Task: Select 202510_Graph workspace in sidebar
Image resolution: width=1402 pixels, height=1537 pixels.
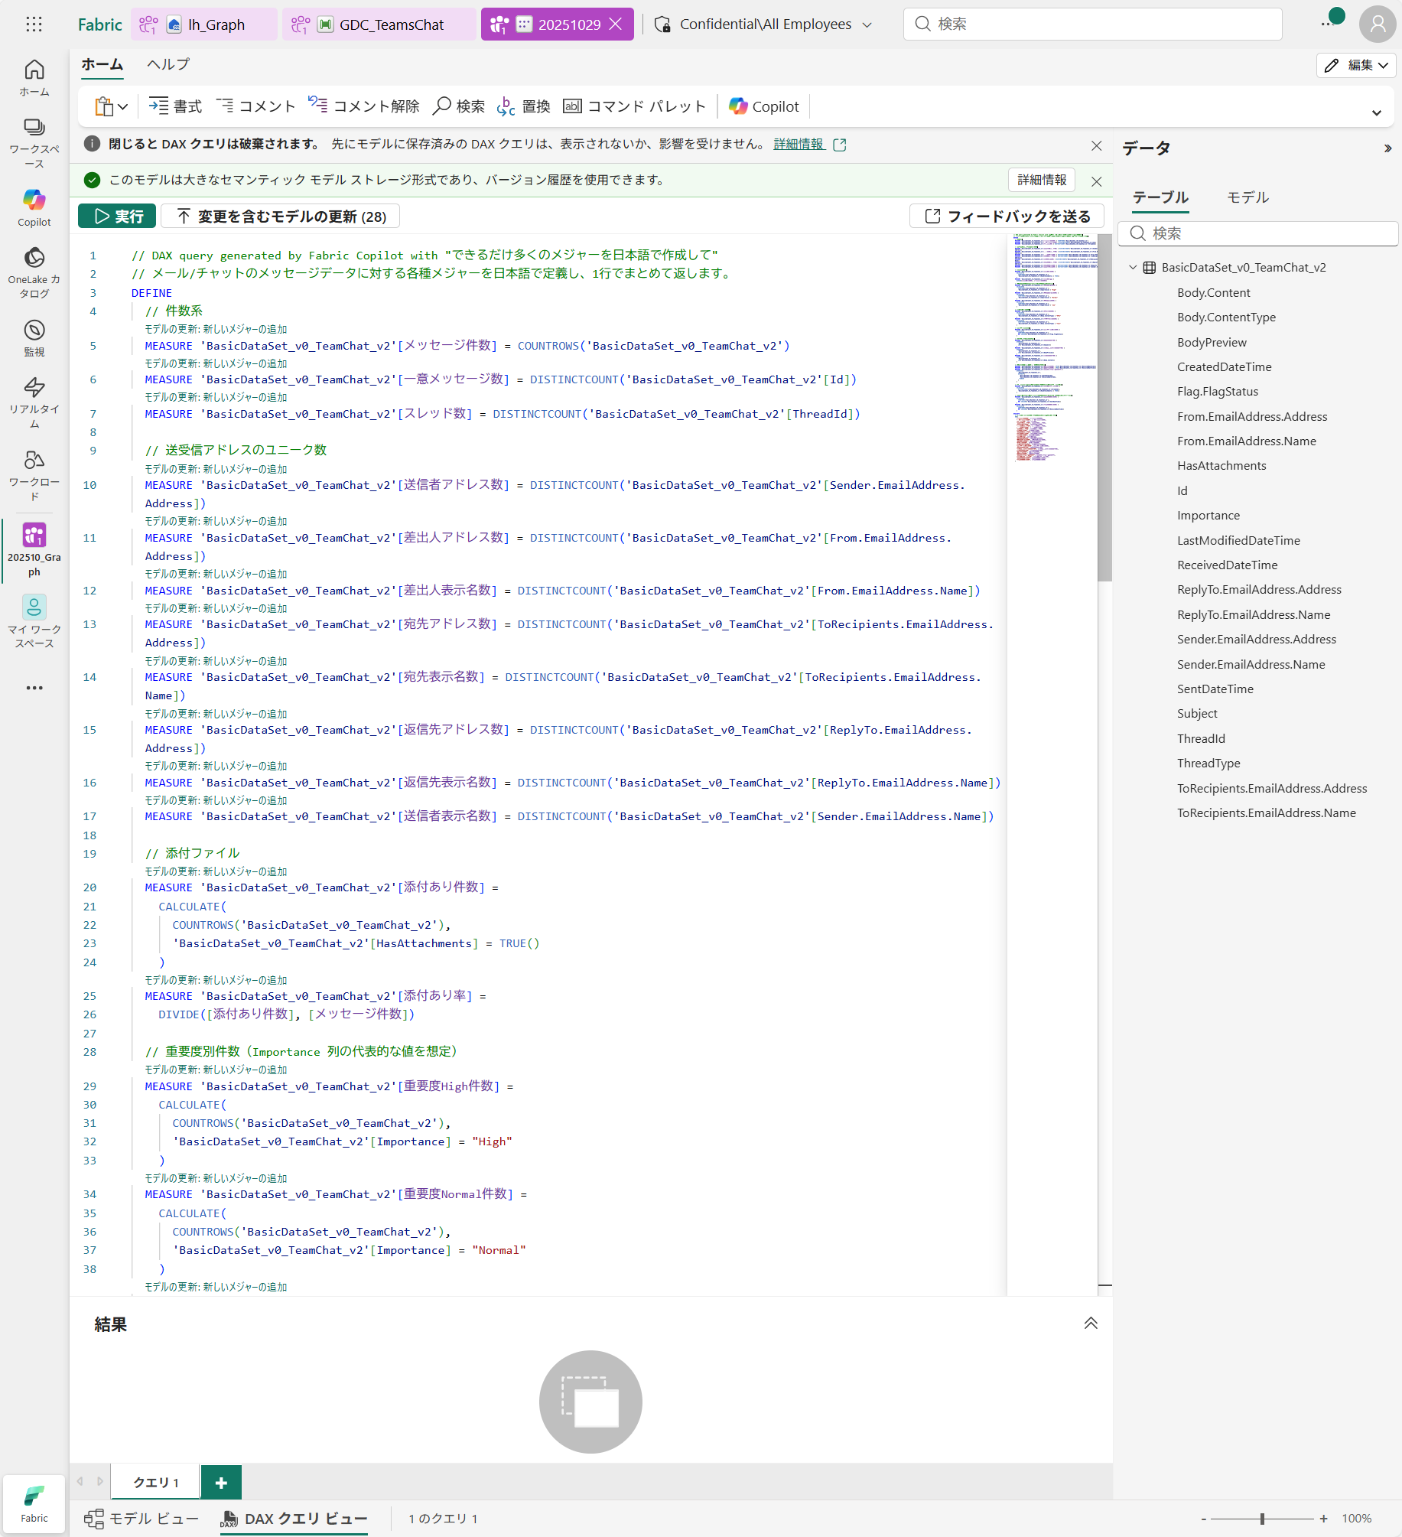Action: click(34, 549)
